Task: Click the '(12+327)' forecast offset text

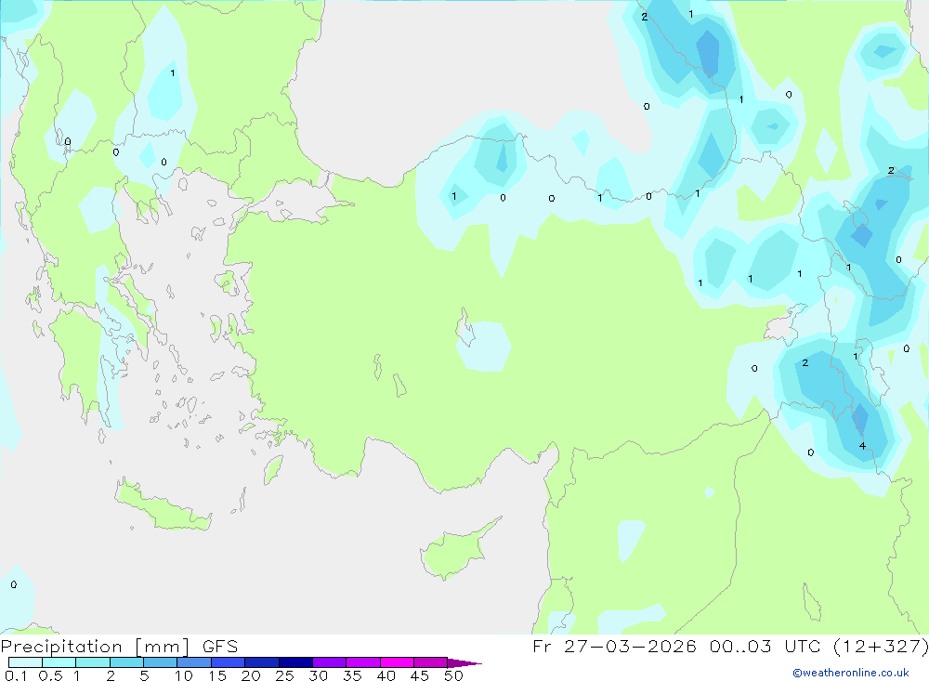Action: pyautogui.click(x=881, y=647)
